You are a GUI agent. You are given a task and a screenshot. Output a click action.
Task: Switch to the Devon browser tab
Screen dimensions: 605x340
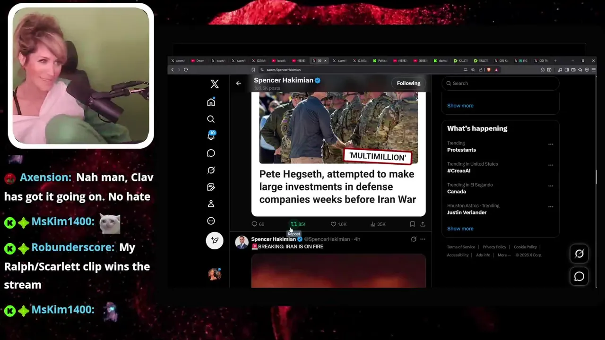198,60
